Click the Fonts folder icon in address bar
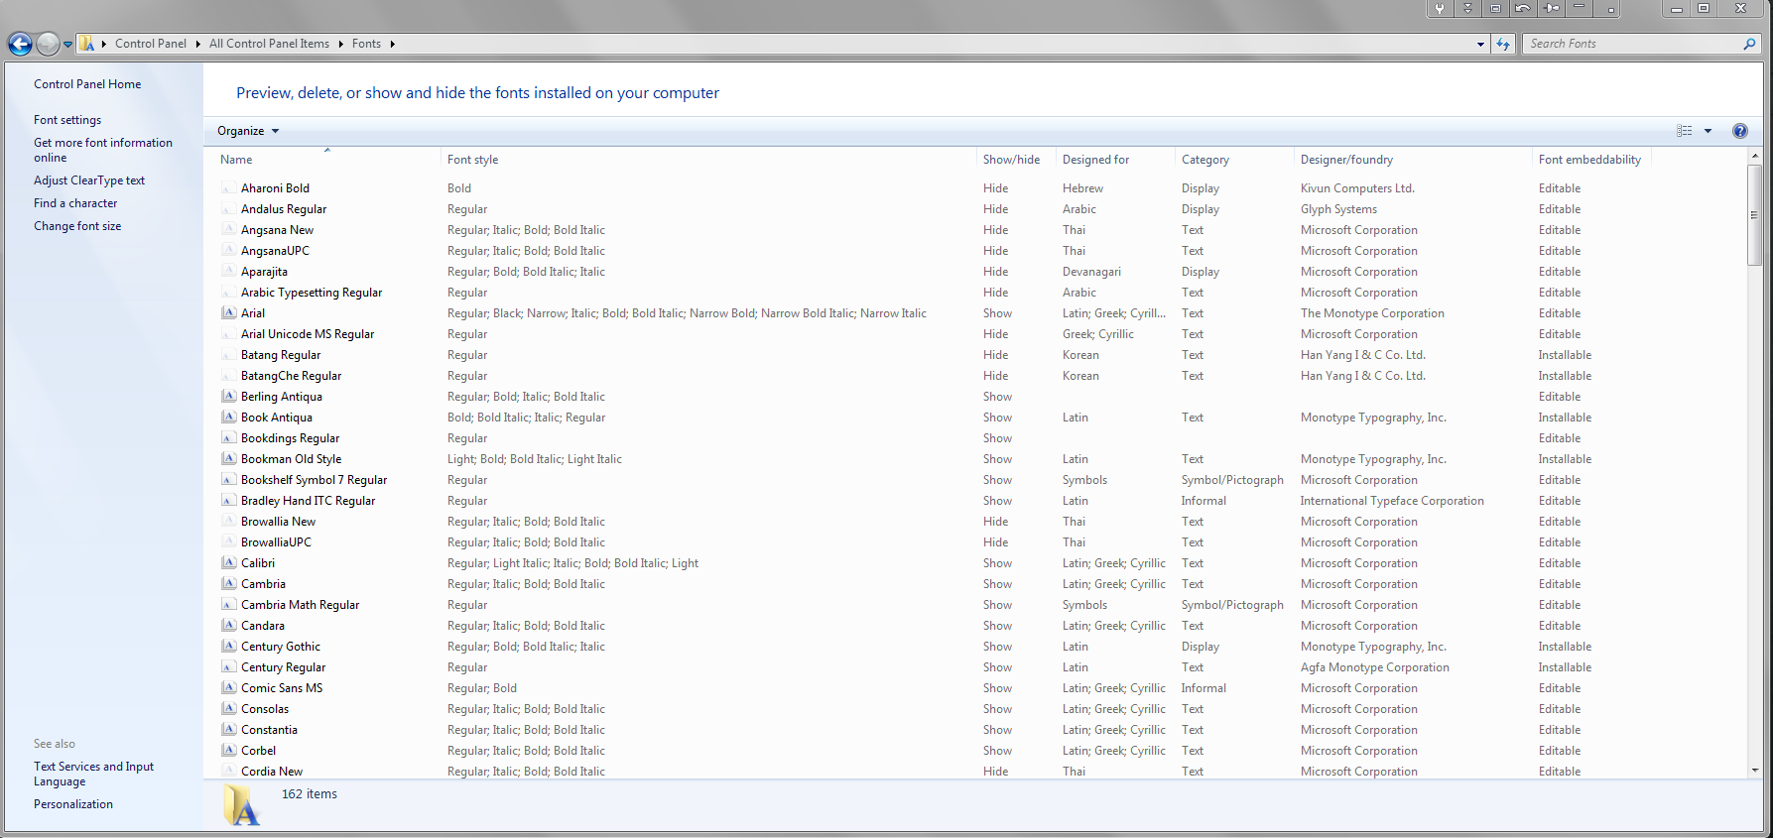This screenshot has height=838, width=1773. click(87, 44)
